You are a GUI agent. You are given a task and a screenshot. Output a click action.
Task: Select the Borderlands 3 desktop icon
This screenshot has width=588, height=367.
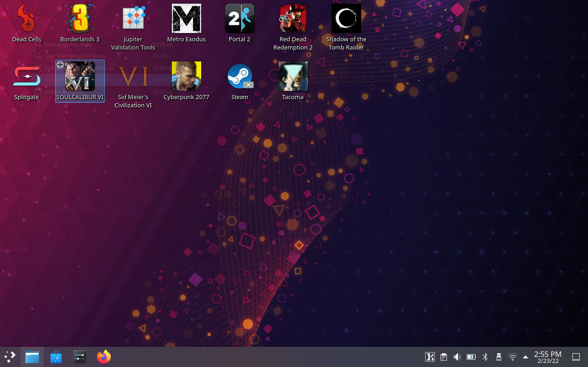pos(80,19)
